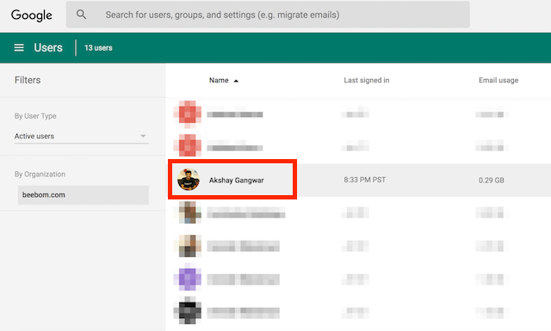Click the search magnifier icon
The height and width of the screenshot is (331, 551).
tap(81, 15)
